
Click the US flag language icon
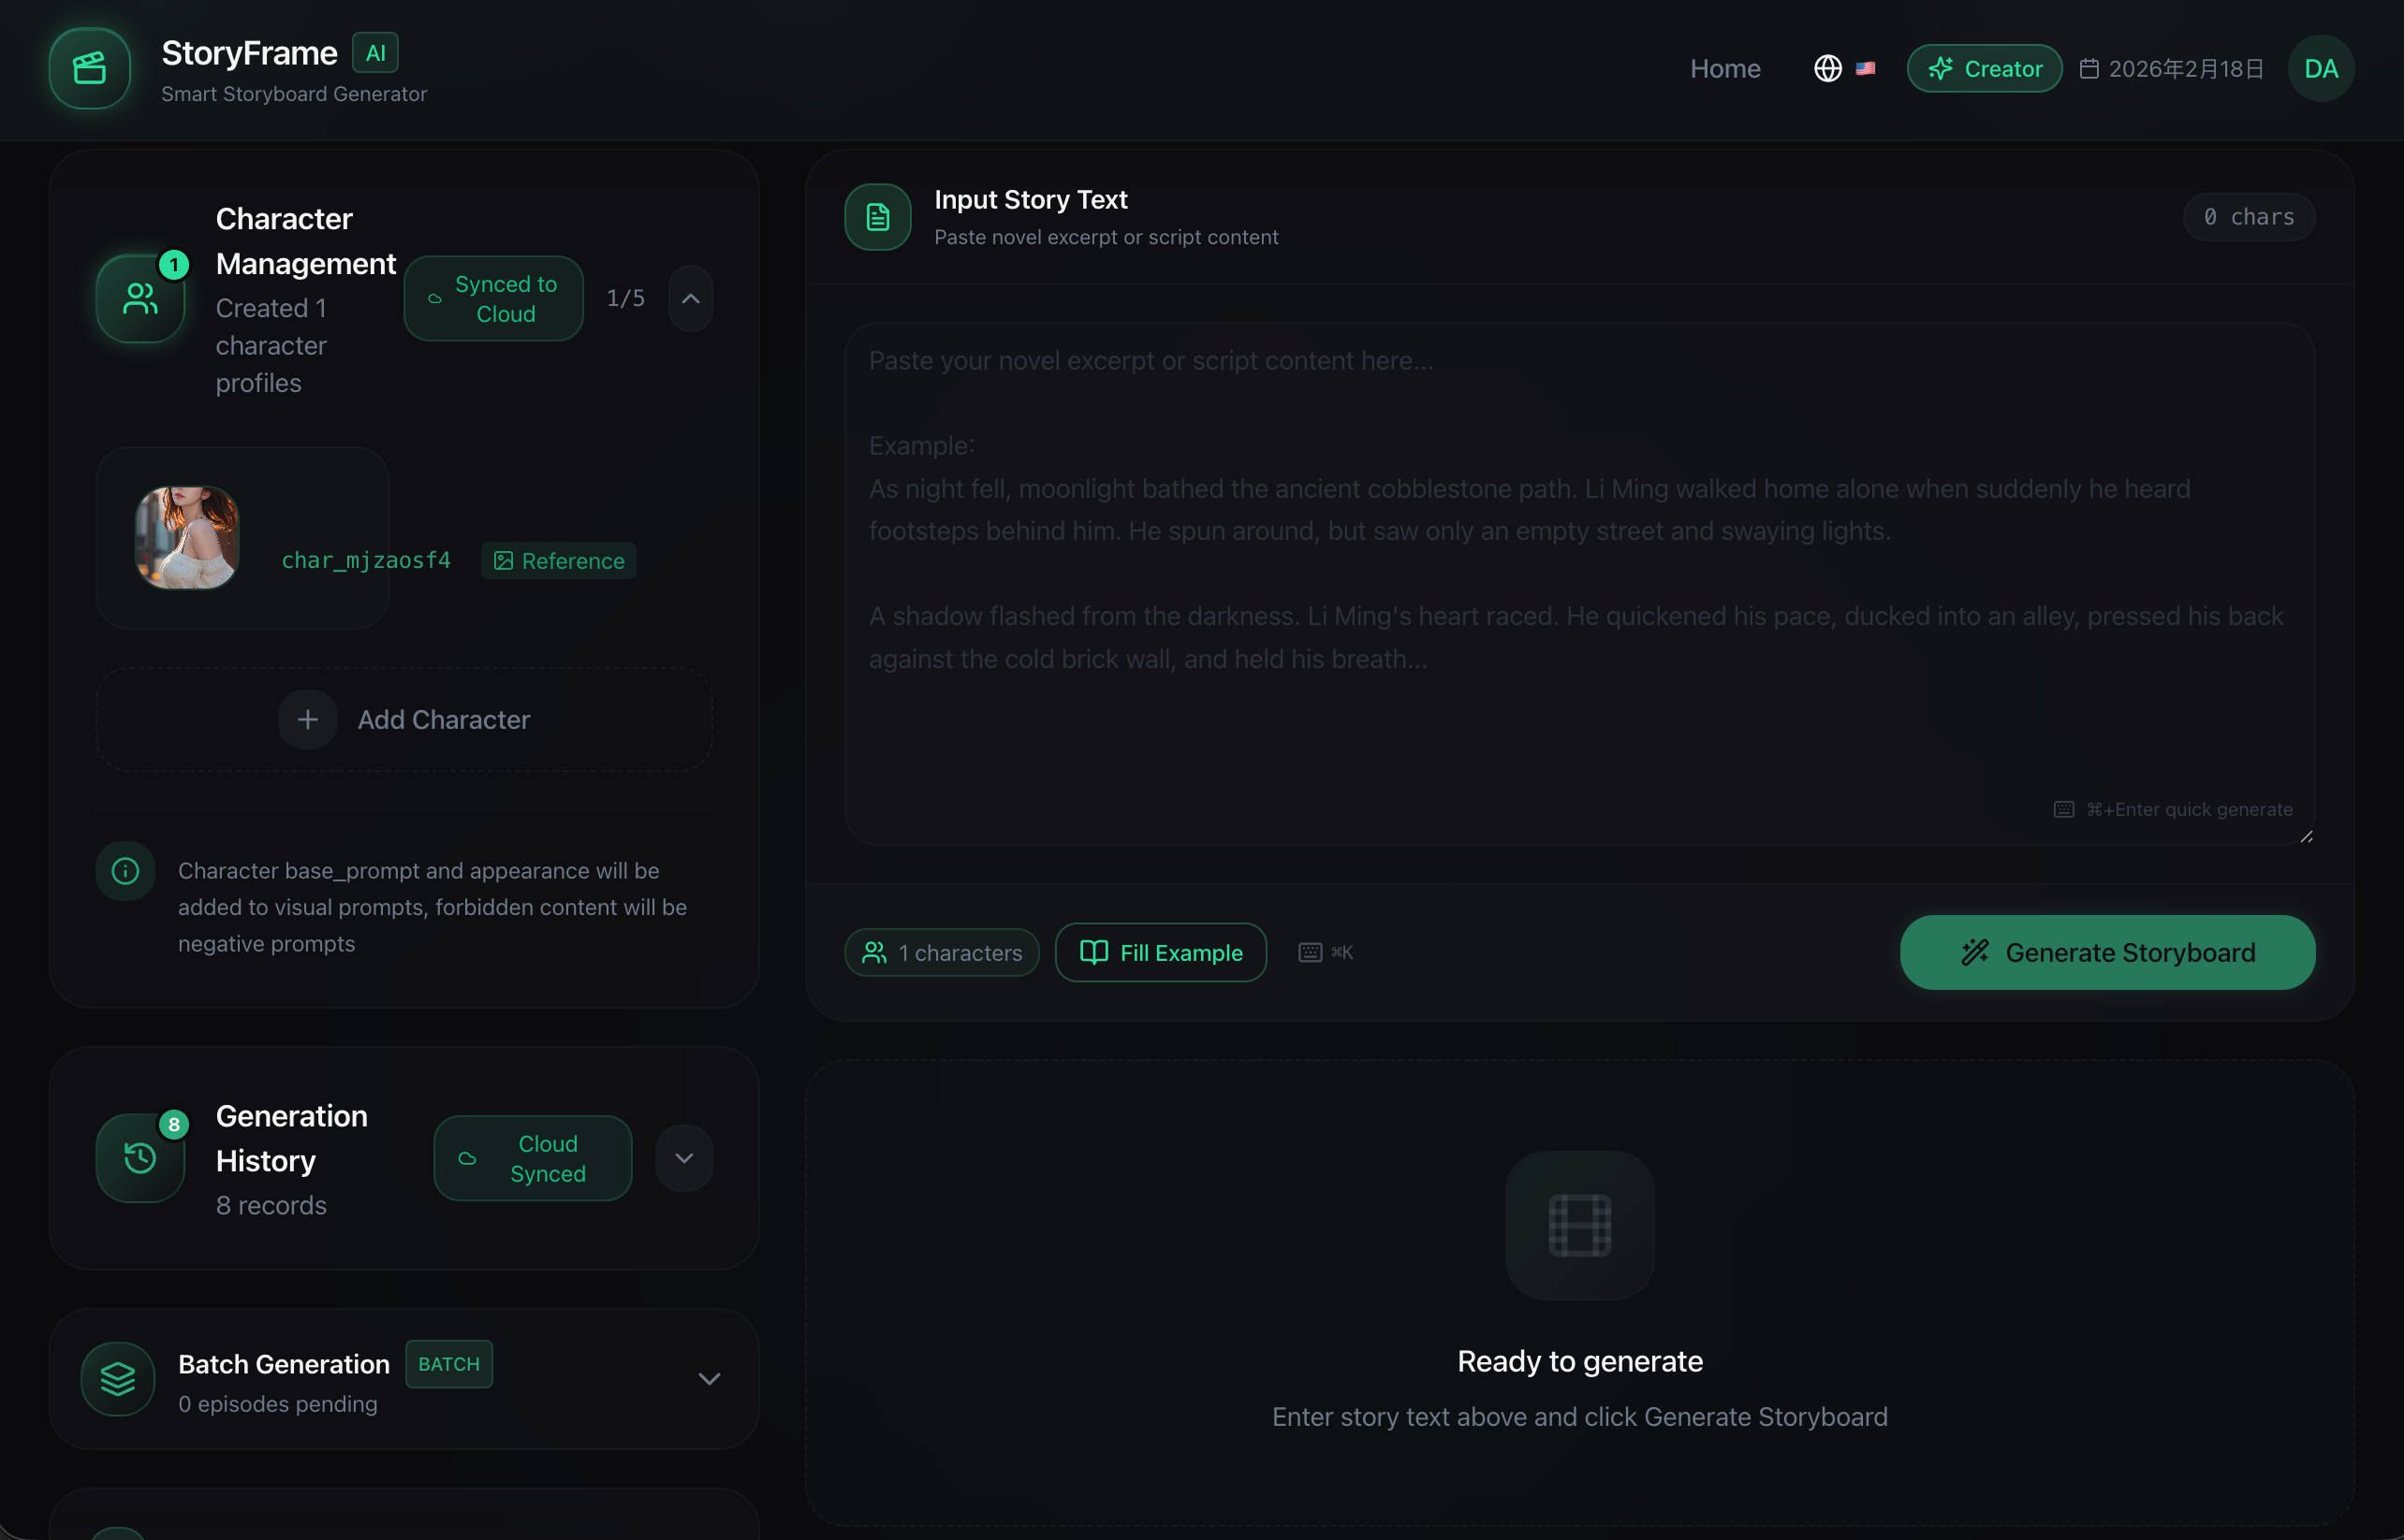pyautogui.click(x=1865, y=68)
